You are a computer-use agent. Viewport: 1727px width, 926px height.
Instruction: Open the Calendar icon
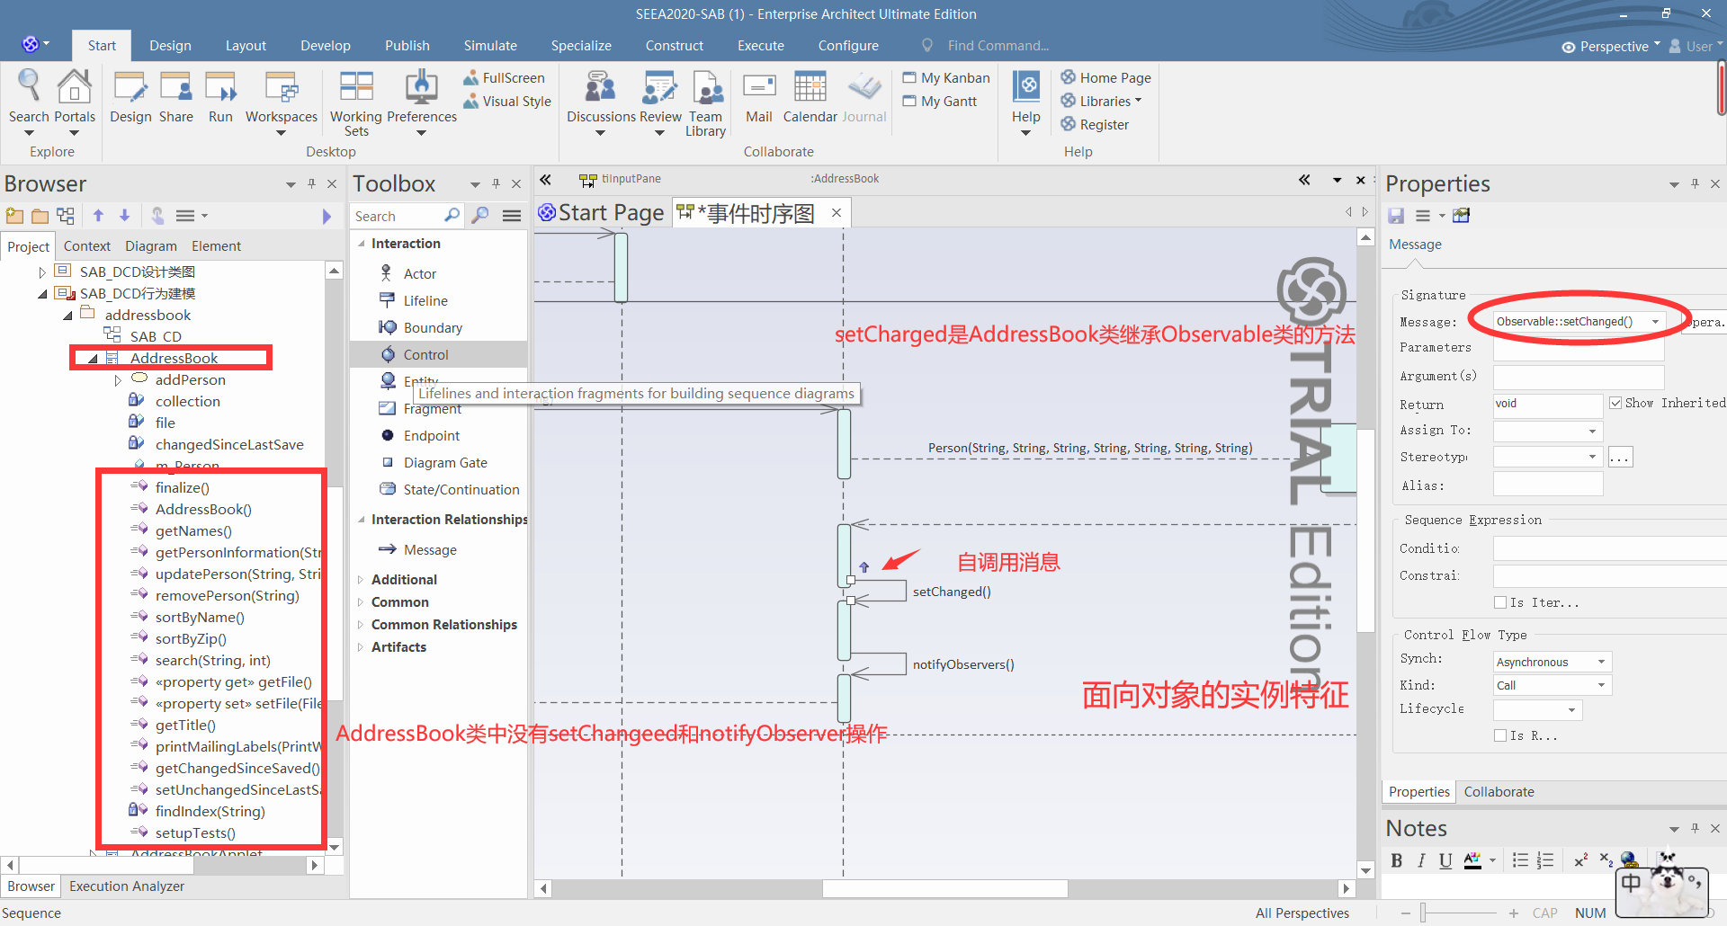pos(810,97)
